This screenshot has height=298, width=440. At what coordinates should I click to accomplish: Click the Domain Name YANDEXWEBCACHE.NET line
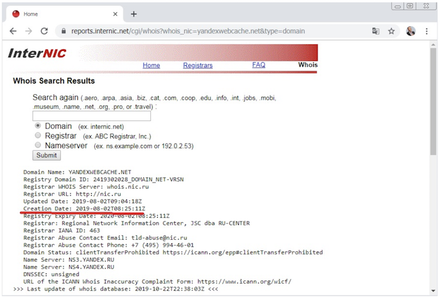coord(77,172)
